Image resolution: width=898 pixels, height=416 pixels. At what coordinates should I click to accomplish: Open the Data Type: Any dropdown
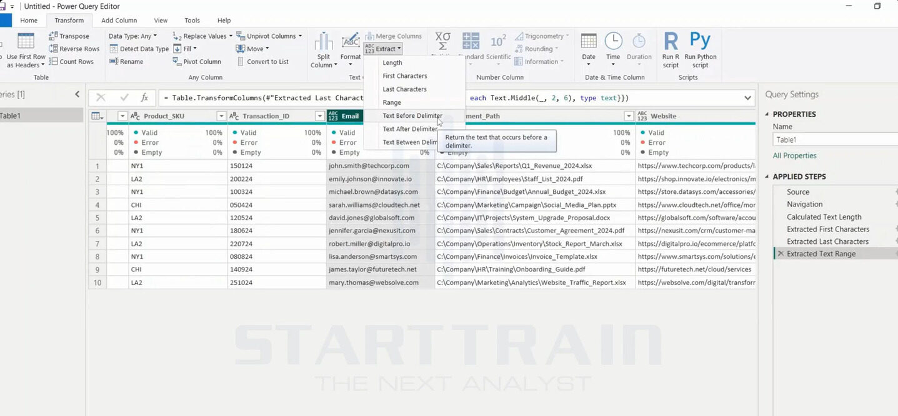(x=132, y=36)
